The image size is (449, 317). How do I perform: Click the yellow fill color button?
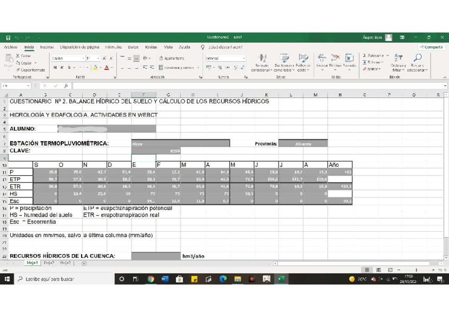pyautogui.click(x=95, y=68)
